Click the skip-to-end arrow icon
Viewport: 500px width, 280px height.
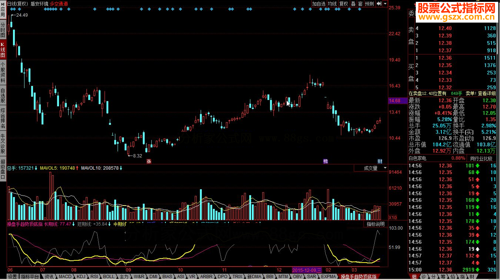379,4
